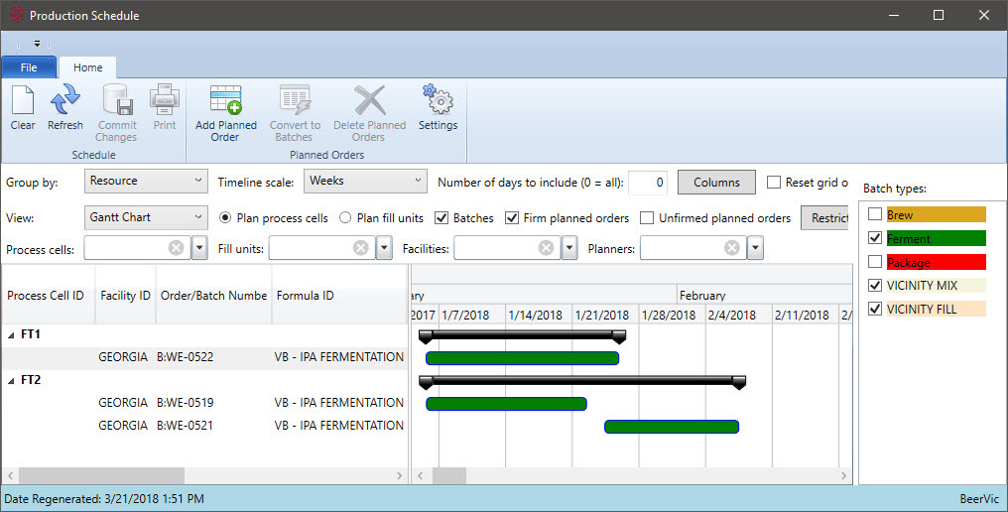Select the B:WE-0522 batch row
The image size is (1008, 512).
(204, 357)
